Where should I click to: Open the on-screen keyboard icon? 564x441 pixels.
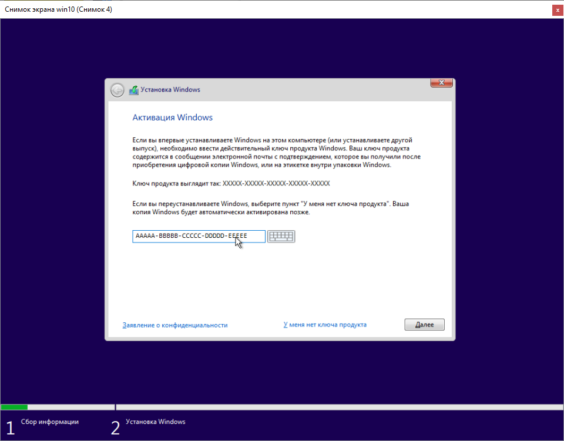pyautogui.click(x=281, y=236)
